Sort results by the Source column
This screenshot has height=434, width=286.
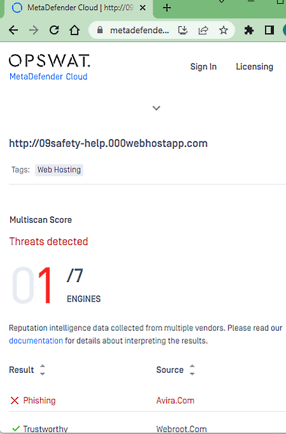click(192, 370)
